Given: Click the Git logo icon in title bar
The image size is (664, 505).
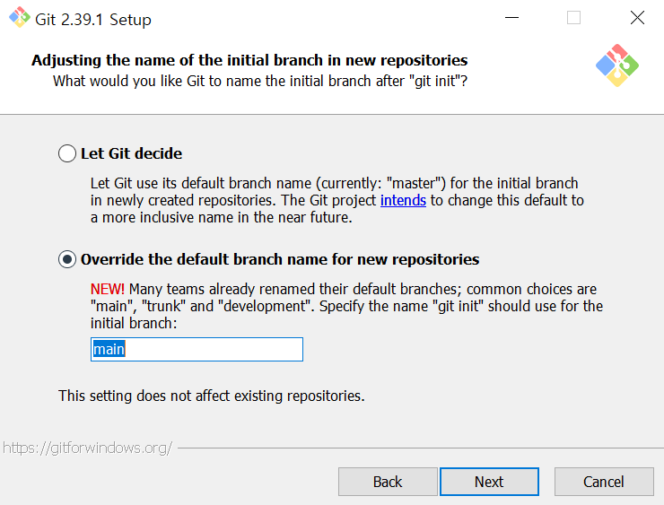Looking at the screenshot, I should [x=20, y=18].
